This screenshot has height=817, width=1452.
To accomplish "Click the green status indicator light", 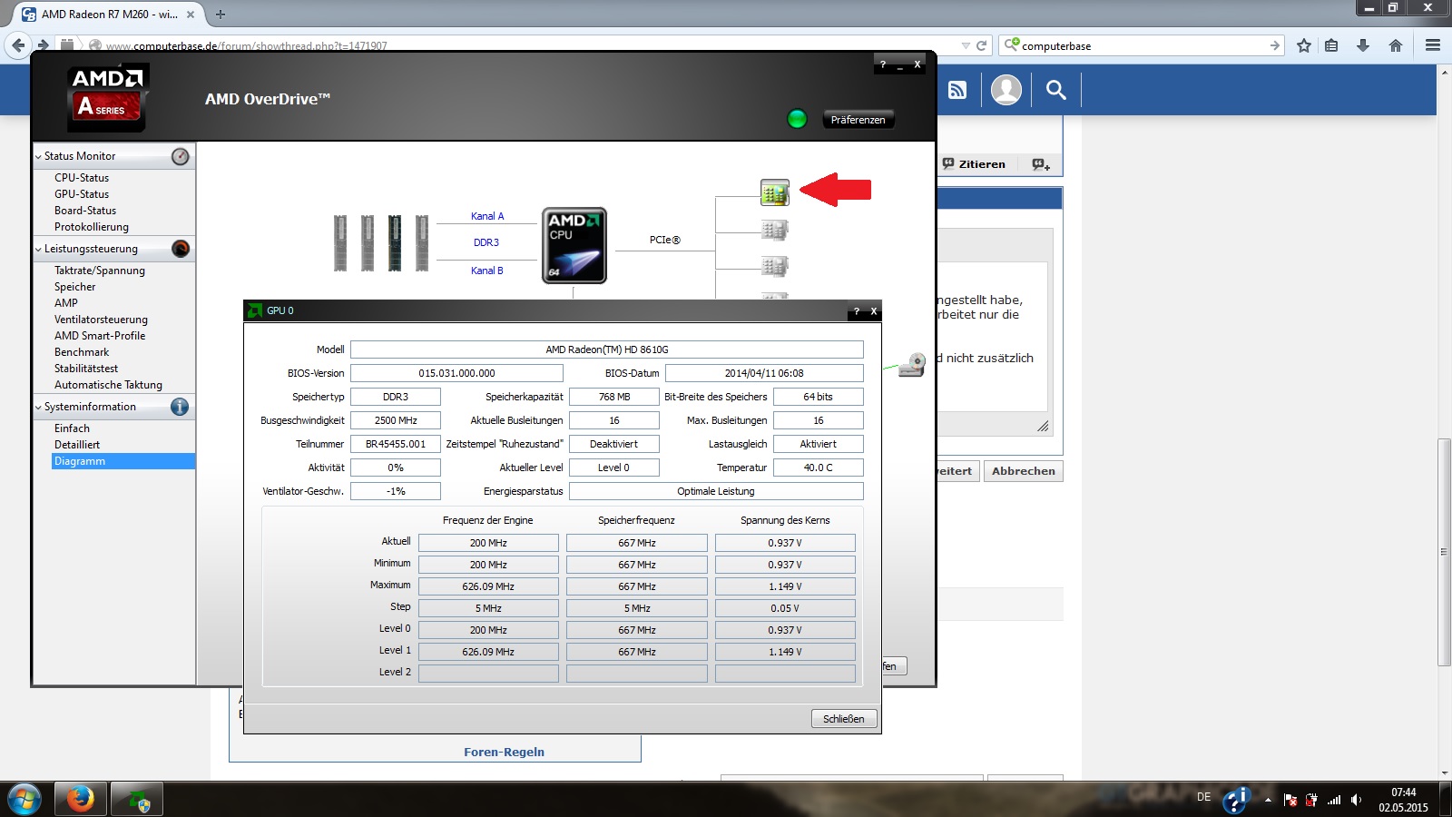I will [x=797, y=119].
